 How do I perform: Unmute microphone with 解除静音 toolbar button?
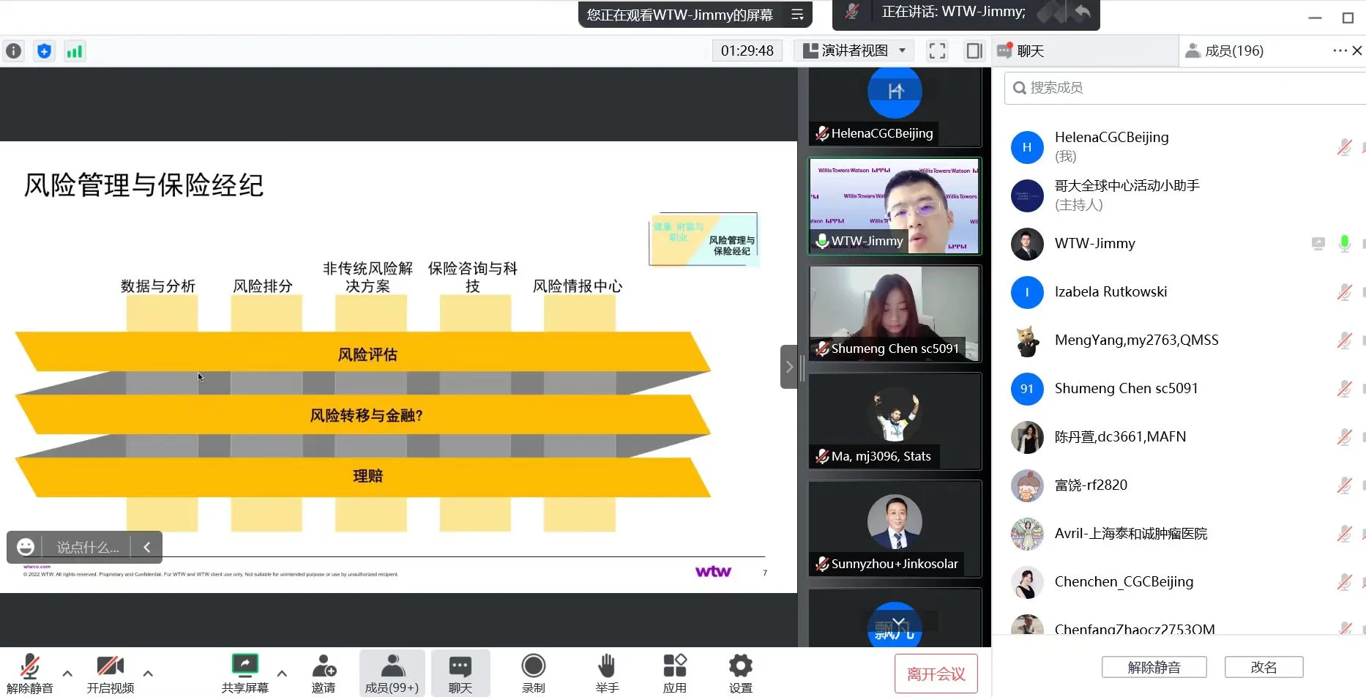pos(29,673)
